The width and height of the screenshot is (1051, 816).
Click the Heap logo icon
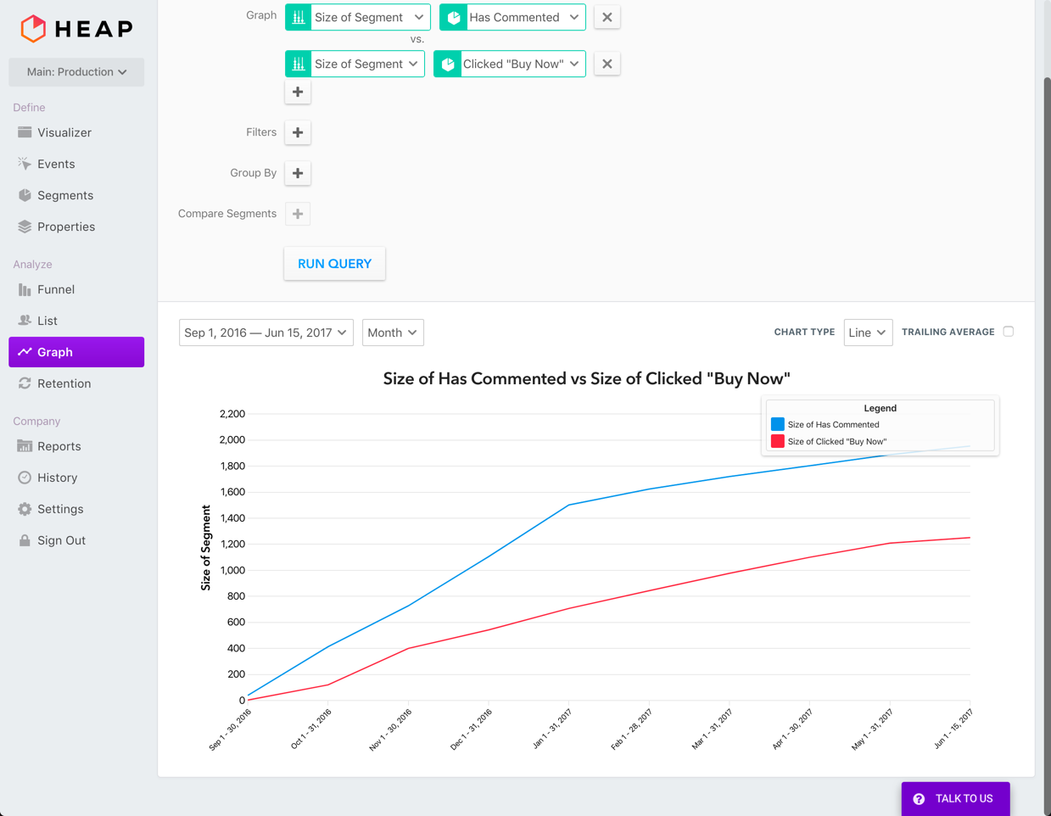click(x=33, y=29)
